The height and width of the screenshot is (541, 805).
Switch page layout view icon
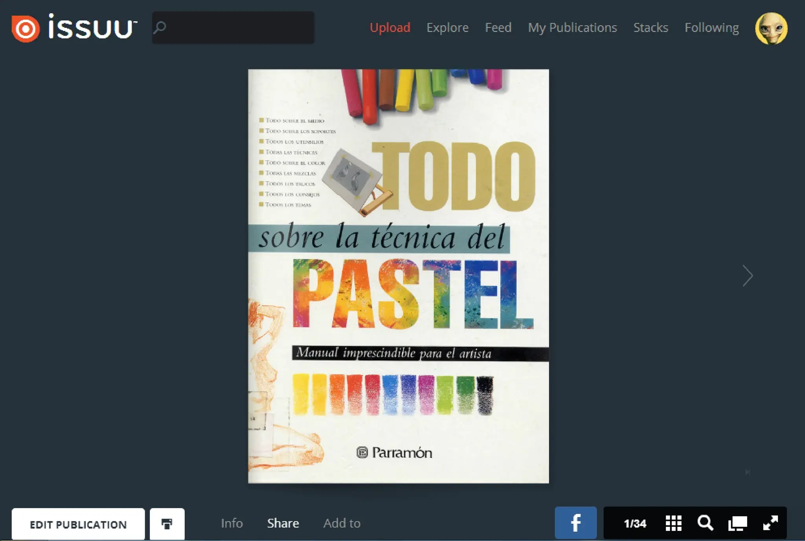coord(737,524)
